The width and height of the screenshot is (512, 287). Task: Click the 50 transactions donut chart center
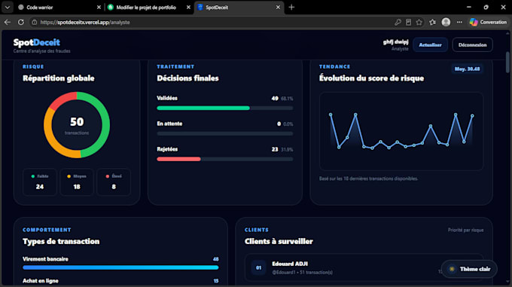tap(77, 125)
